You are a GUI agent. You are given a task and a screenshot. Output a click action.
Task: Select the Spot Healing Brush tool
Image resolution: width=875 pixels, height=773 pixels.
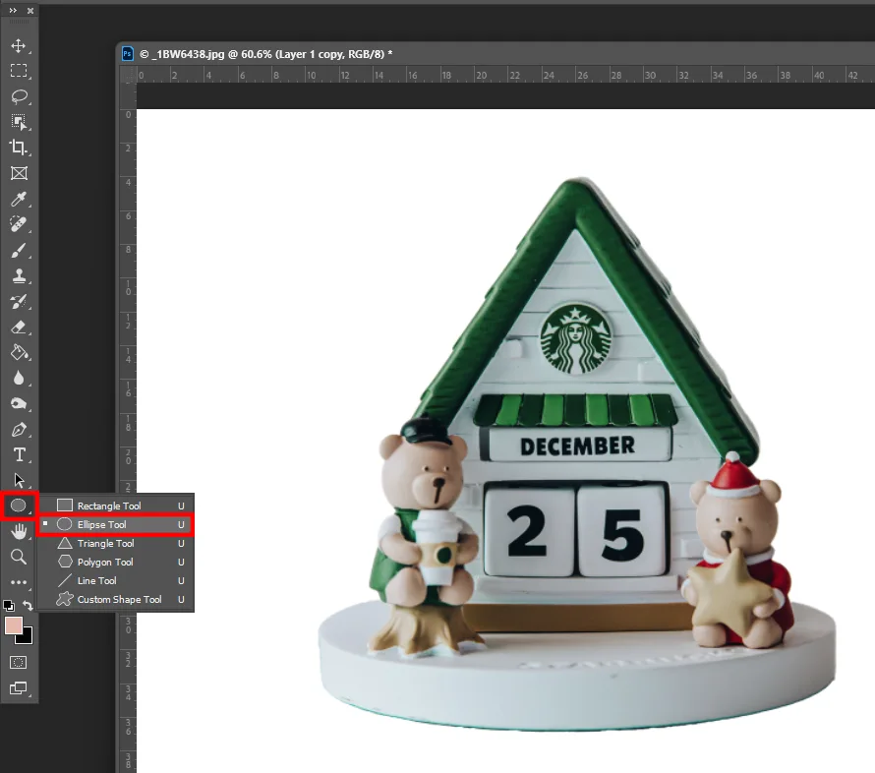(x=19, y=224)
